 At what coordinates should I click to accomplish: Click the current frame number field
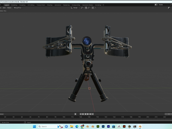pos(168,114)
